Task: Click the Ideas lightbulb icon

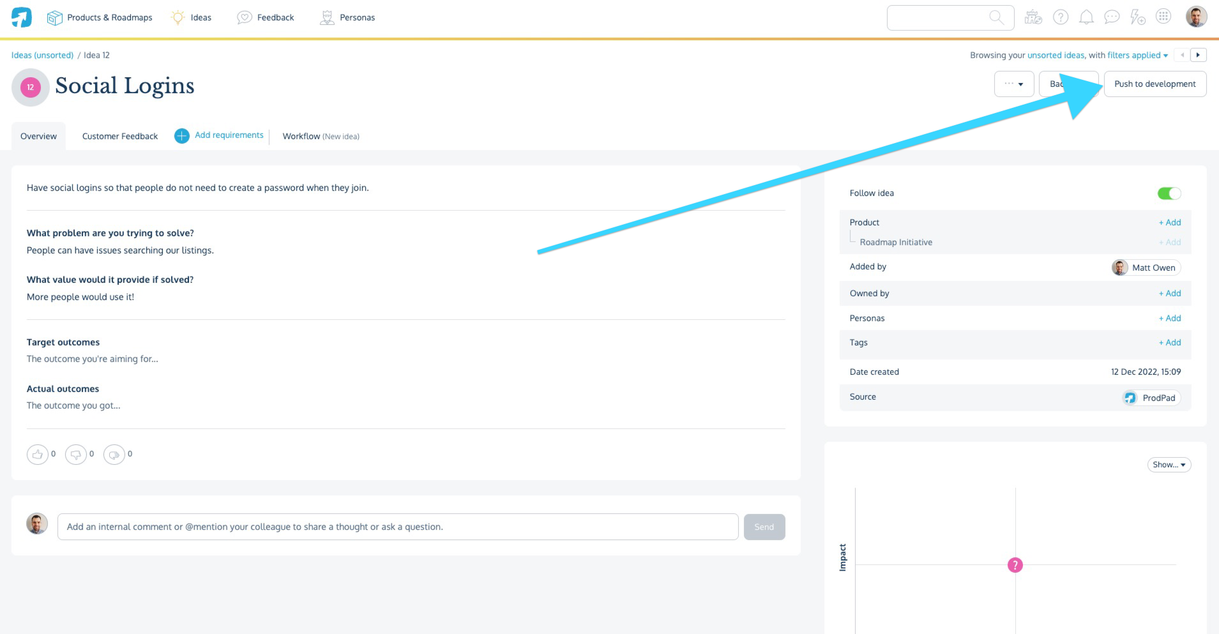Action: tap(178, 17)
